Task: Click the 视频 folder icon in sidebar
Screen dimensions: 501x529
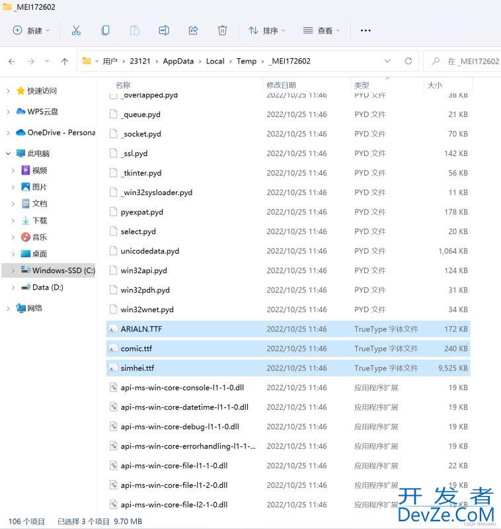Action: click(25, 171)
